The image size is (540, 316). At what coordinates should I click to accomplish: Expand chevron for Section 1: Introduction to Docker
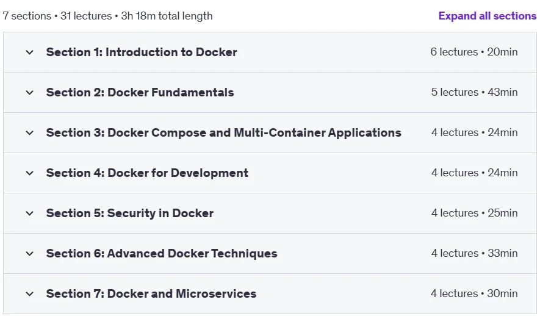pyautogui.click(x=30, y=52)
